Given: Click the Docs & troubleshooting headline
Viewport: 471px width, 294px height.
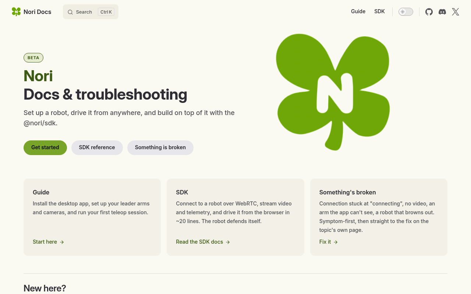Looking at the screenshot, I should (105, 94).
